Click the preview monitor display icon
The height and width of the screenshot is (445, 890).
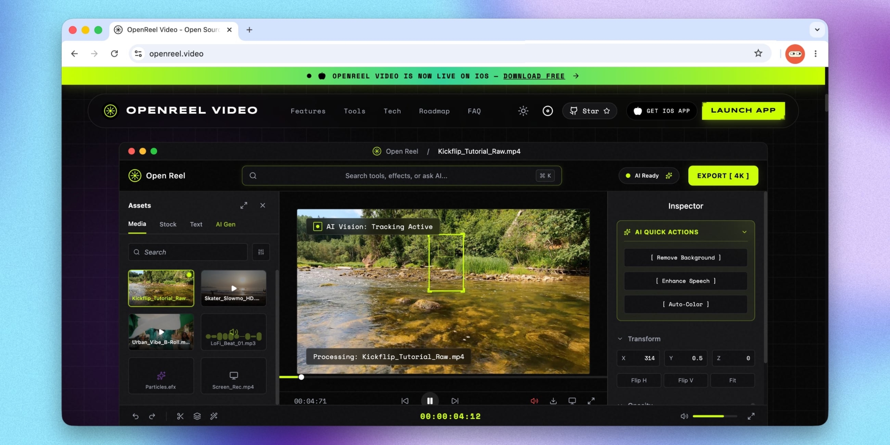coord(572,401)
